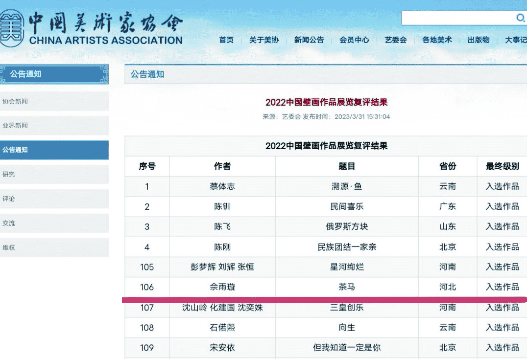Click the red article title 2022中国壁画作品展览复评结果
This screenshot has height=359, width=528.
[x=326, y=102]
